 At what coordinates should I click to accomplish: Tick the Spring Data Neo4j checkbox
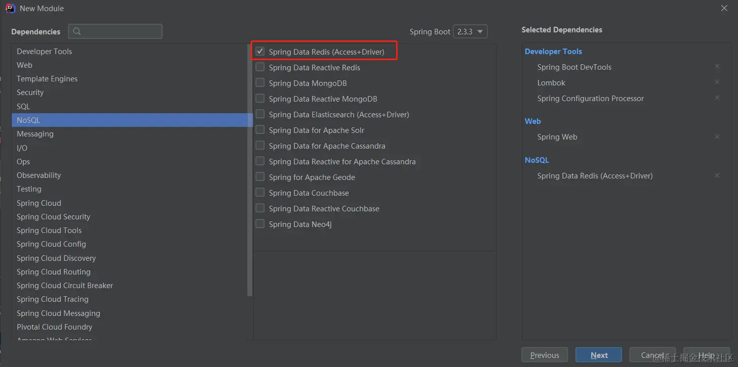point(260,224)
